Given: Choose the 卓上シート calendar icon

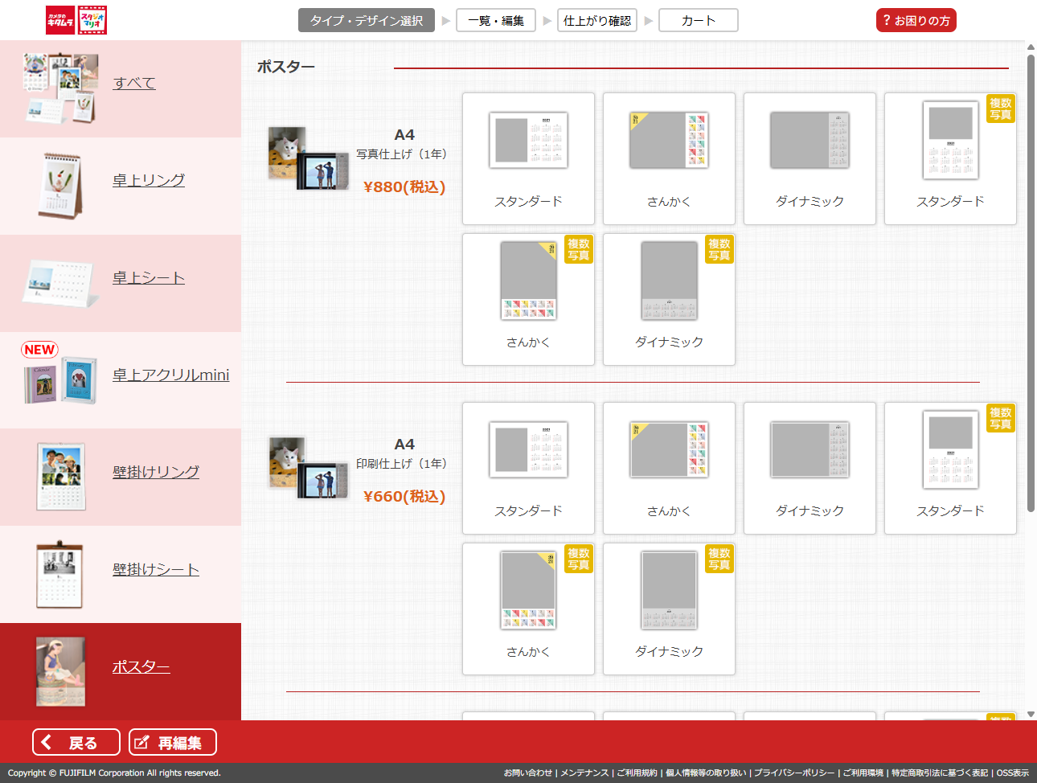Looking at the screenshot, I should pyautogui.click(x=60, y=283).
